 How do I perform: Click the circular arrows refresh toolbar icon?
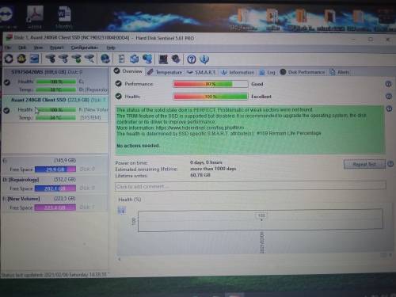(9, 59)
